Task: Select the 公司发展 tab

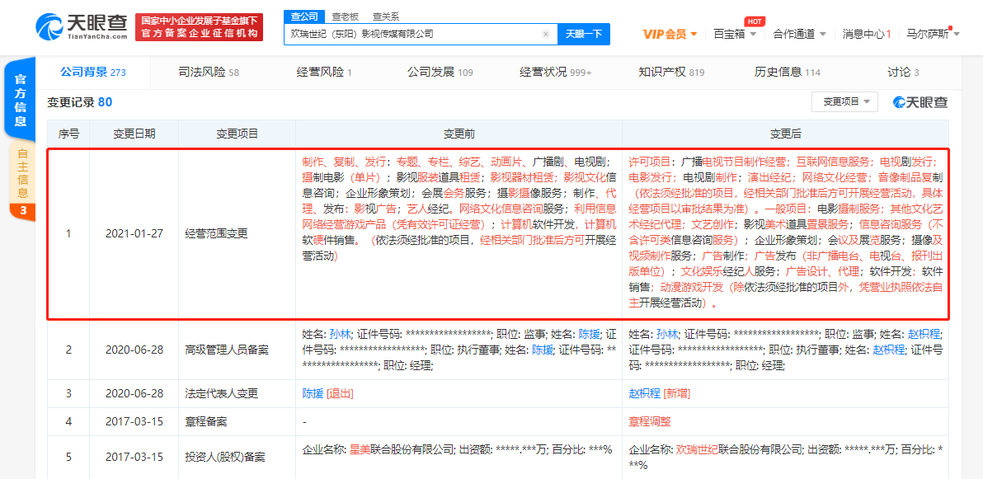Action: coord(440,72)
